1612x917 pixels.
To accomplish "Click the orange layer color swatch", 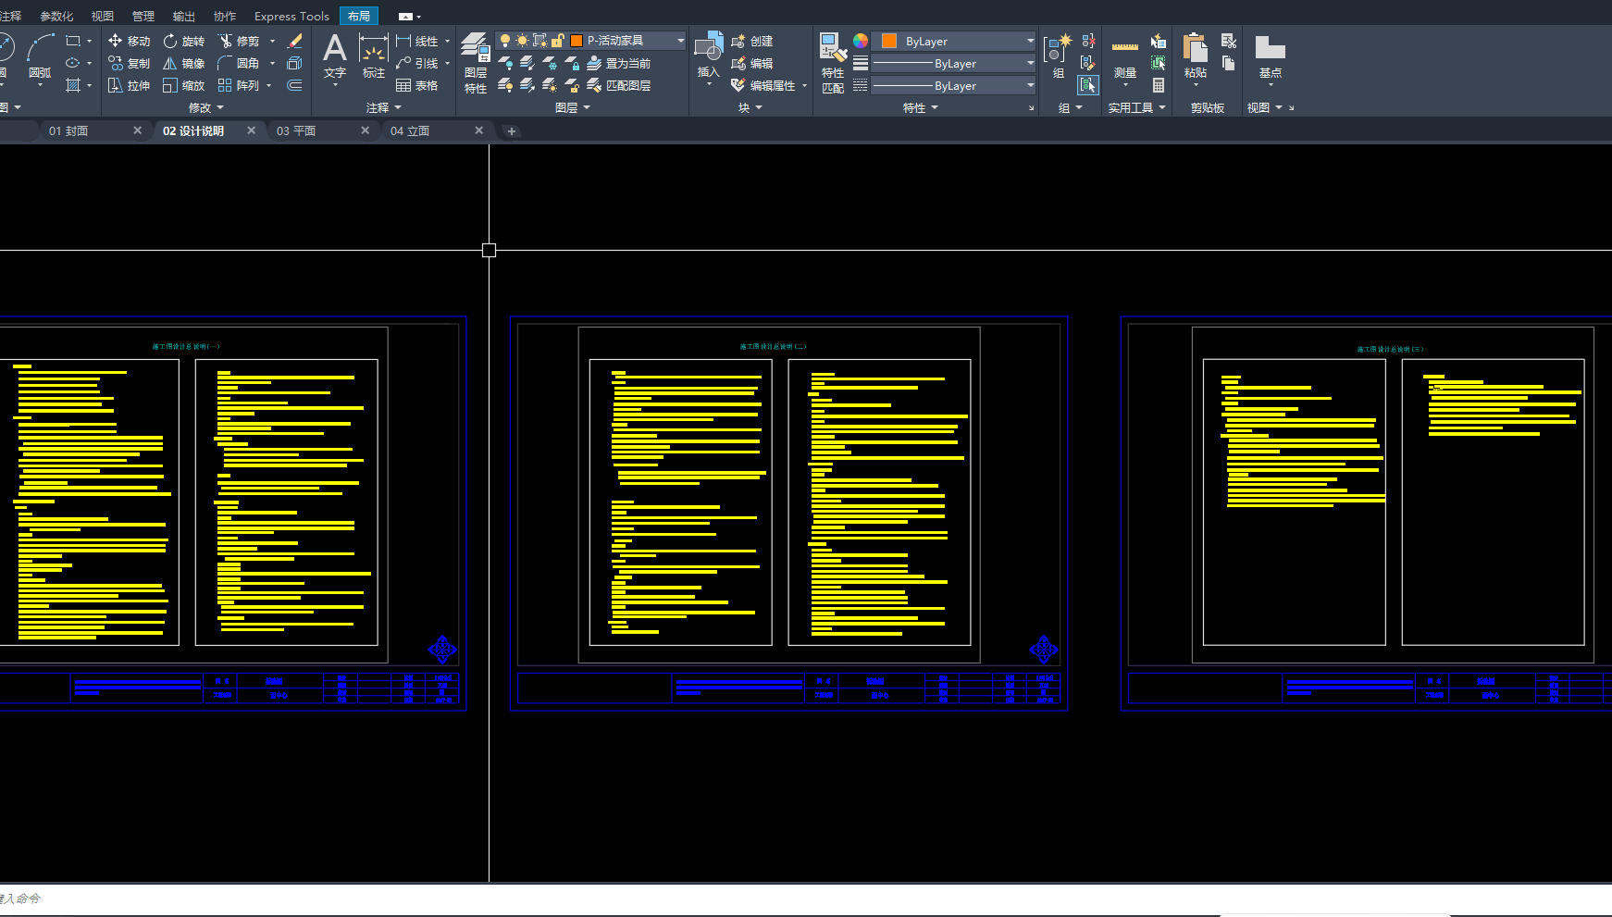I will tap(577, 41).
